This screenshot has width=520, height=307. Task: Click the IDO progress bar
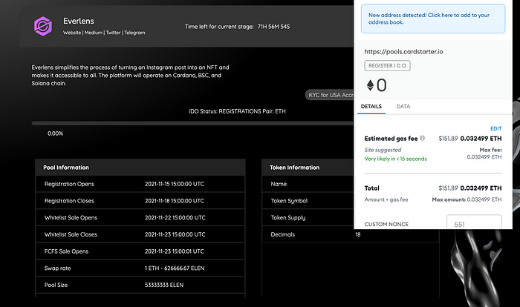(x=192, y=123)
